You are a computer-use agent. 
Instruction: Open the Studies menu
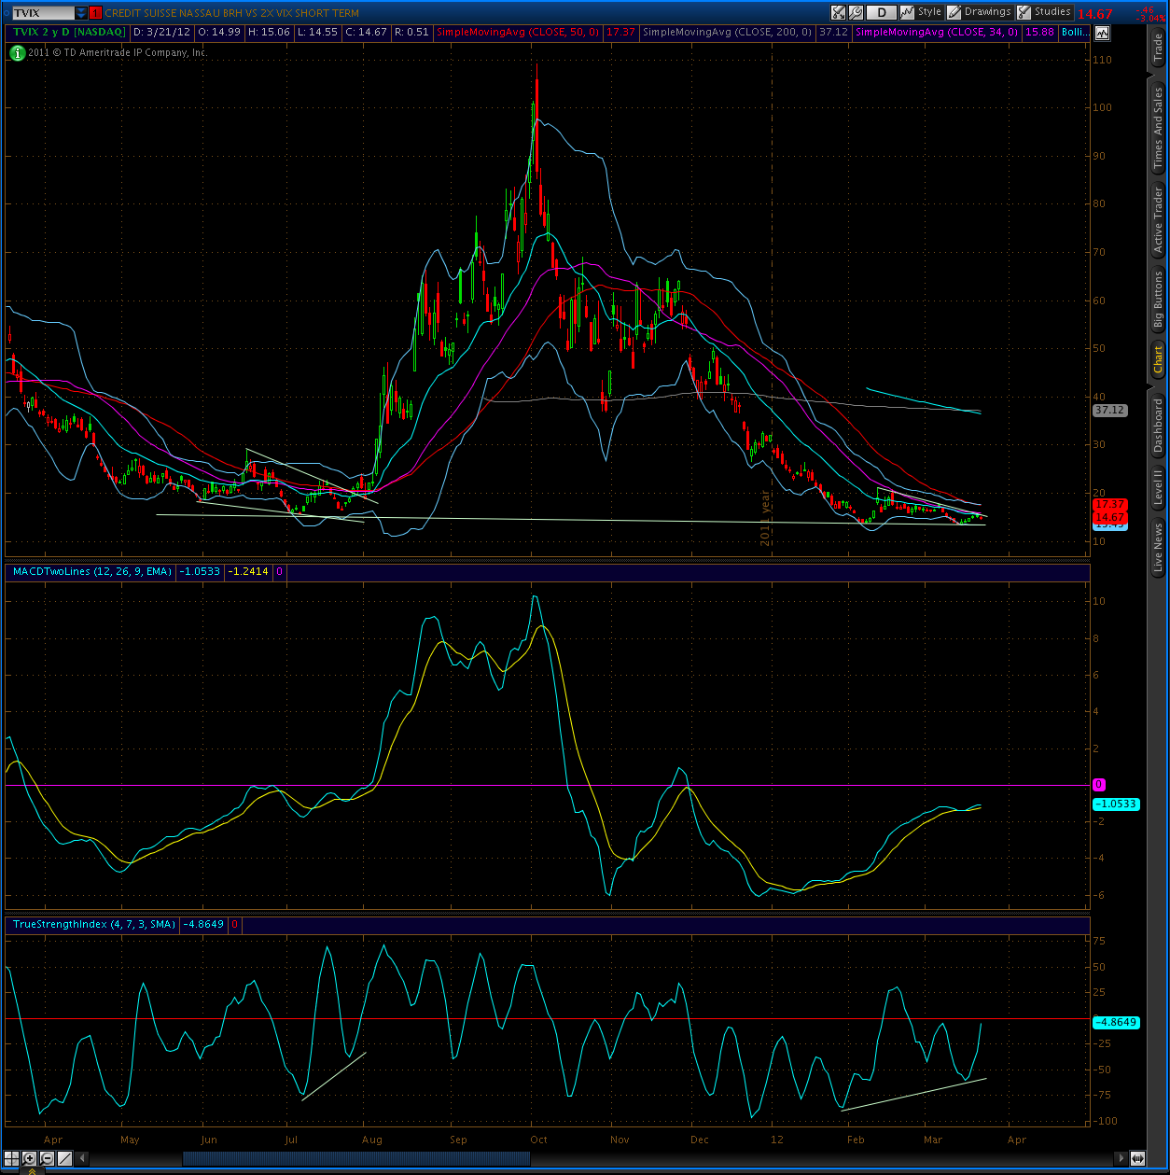(x=1044, y=12)
